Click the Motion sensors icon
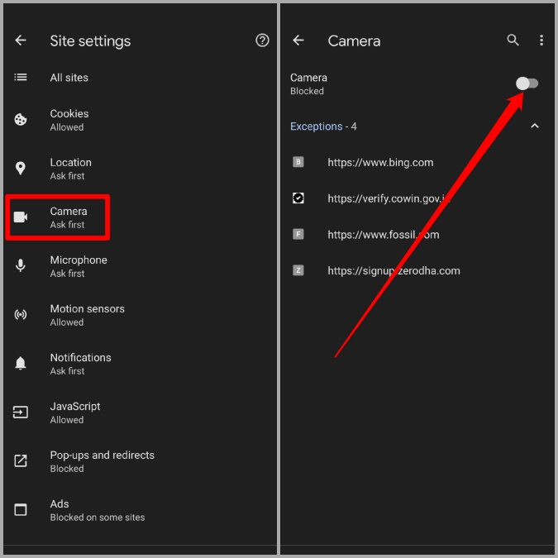 [x=21, y=315]
